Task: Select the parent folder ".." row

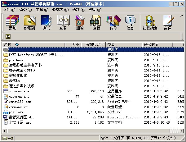Action: pos(93,49)
